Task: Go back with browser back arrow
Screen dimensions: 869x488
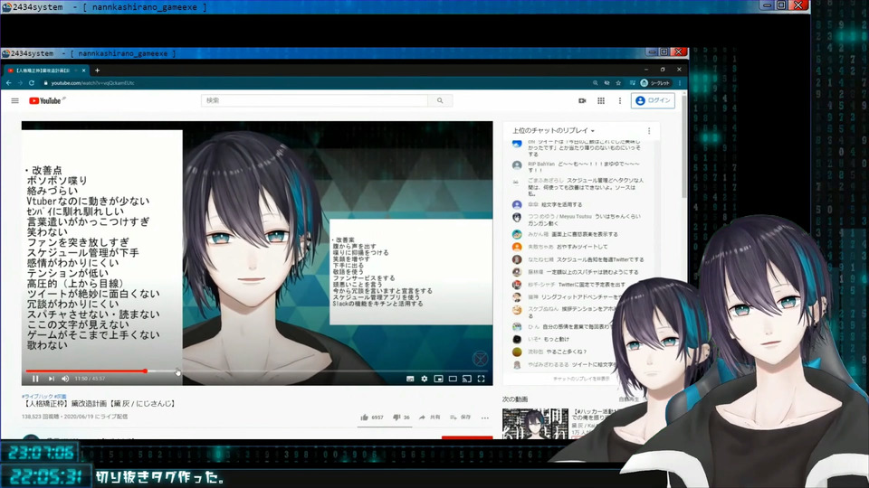Action: point(8,83)
